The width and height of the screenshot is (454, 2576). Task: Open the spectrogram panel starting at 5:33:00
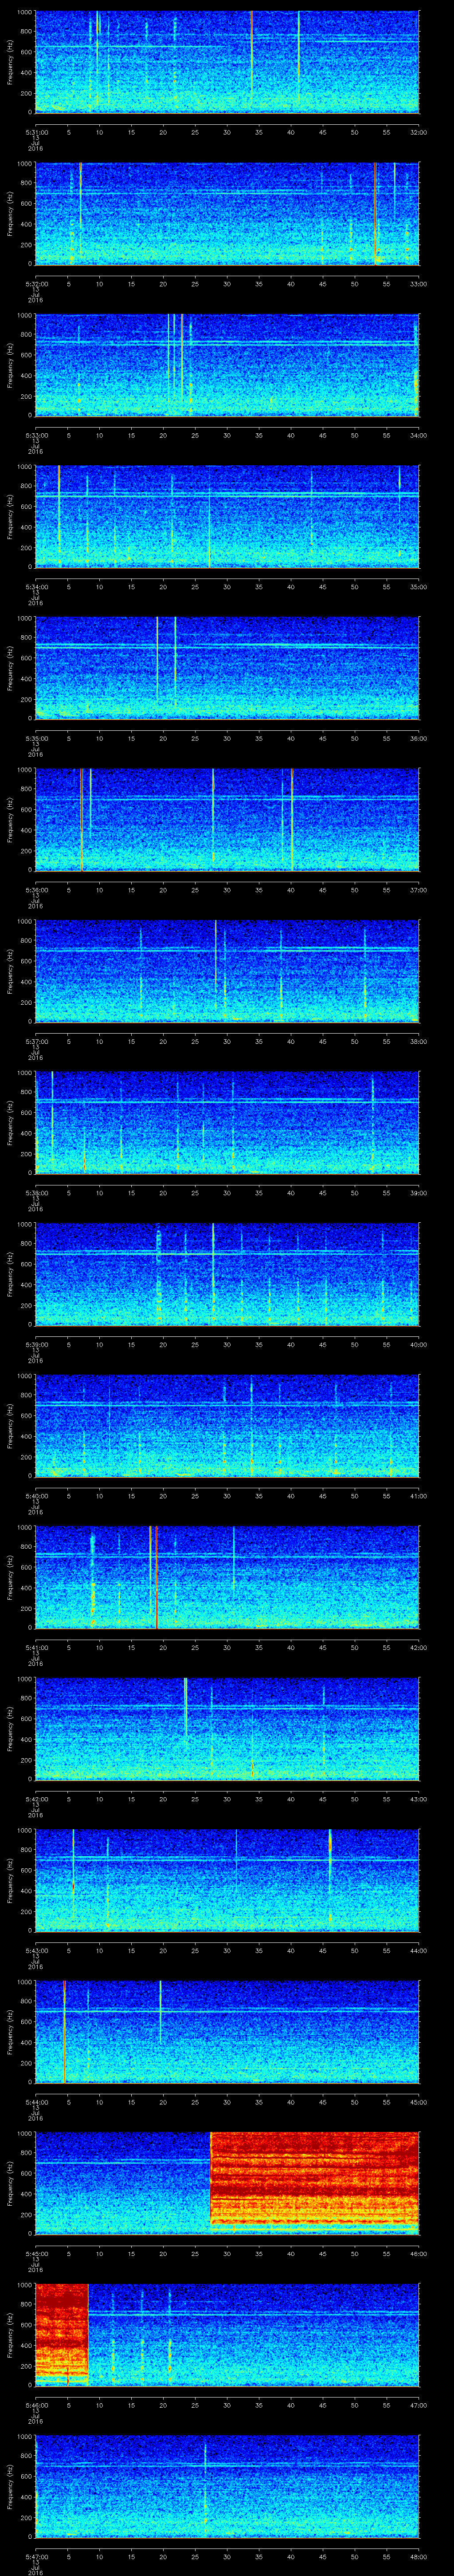tap(227, 365)
